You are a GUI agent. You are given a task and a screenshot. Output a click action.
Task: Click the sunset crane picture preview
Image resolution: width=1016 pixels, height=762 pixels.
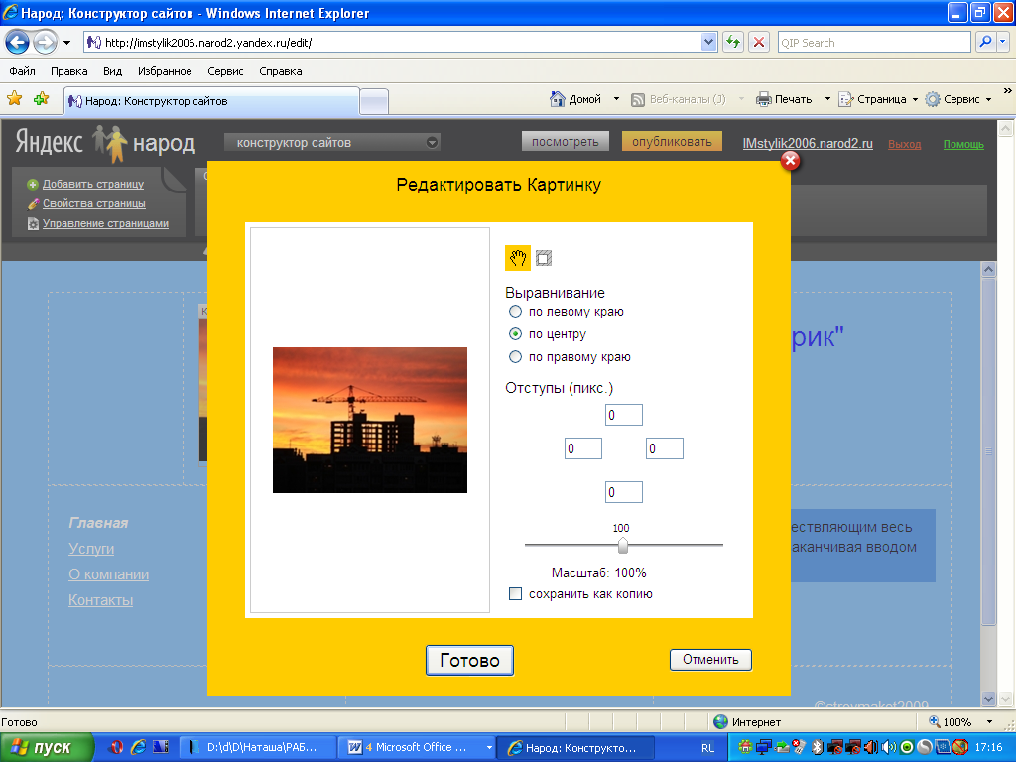click(x=370, y=420)
